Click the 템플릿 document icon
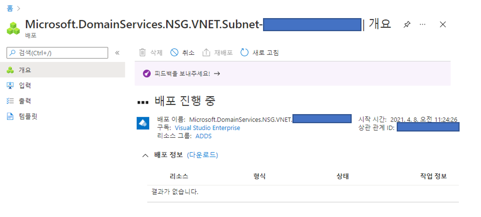Viewport: 481px width, 217px height. (x=10, y=116)
